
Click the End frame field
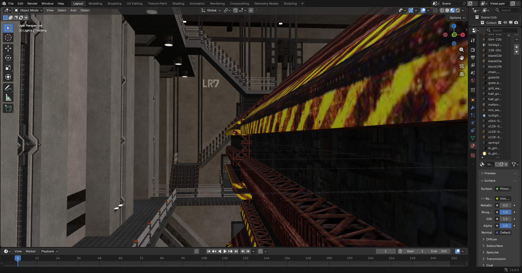coord(439,251)
